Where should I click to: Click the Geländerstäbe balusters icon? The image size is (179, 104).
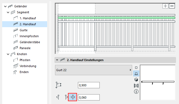coord(16,42)
